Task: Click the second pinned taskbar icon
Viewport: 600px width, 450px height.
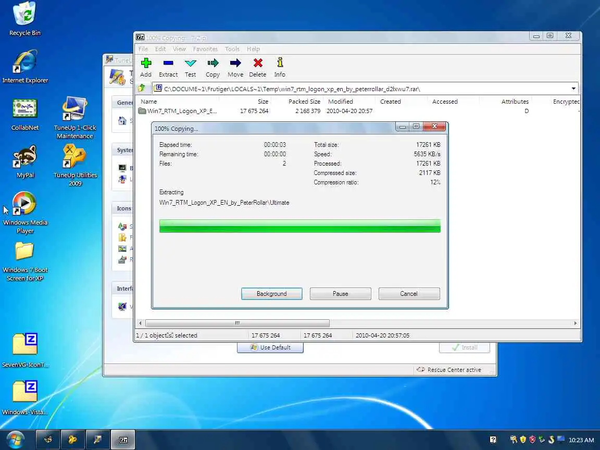Action: (73, 440)
